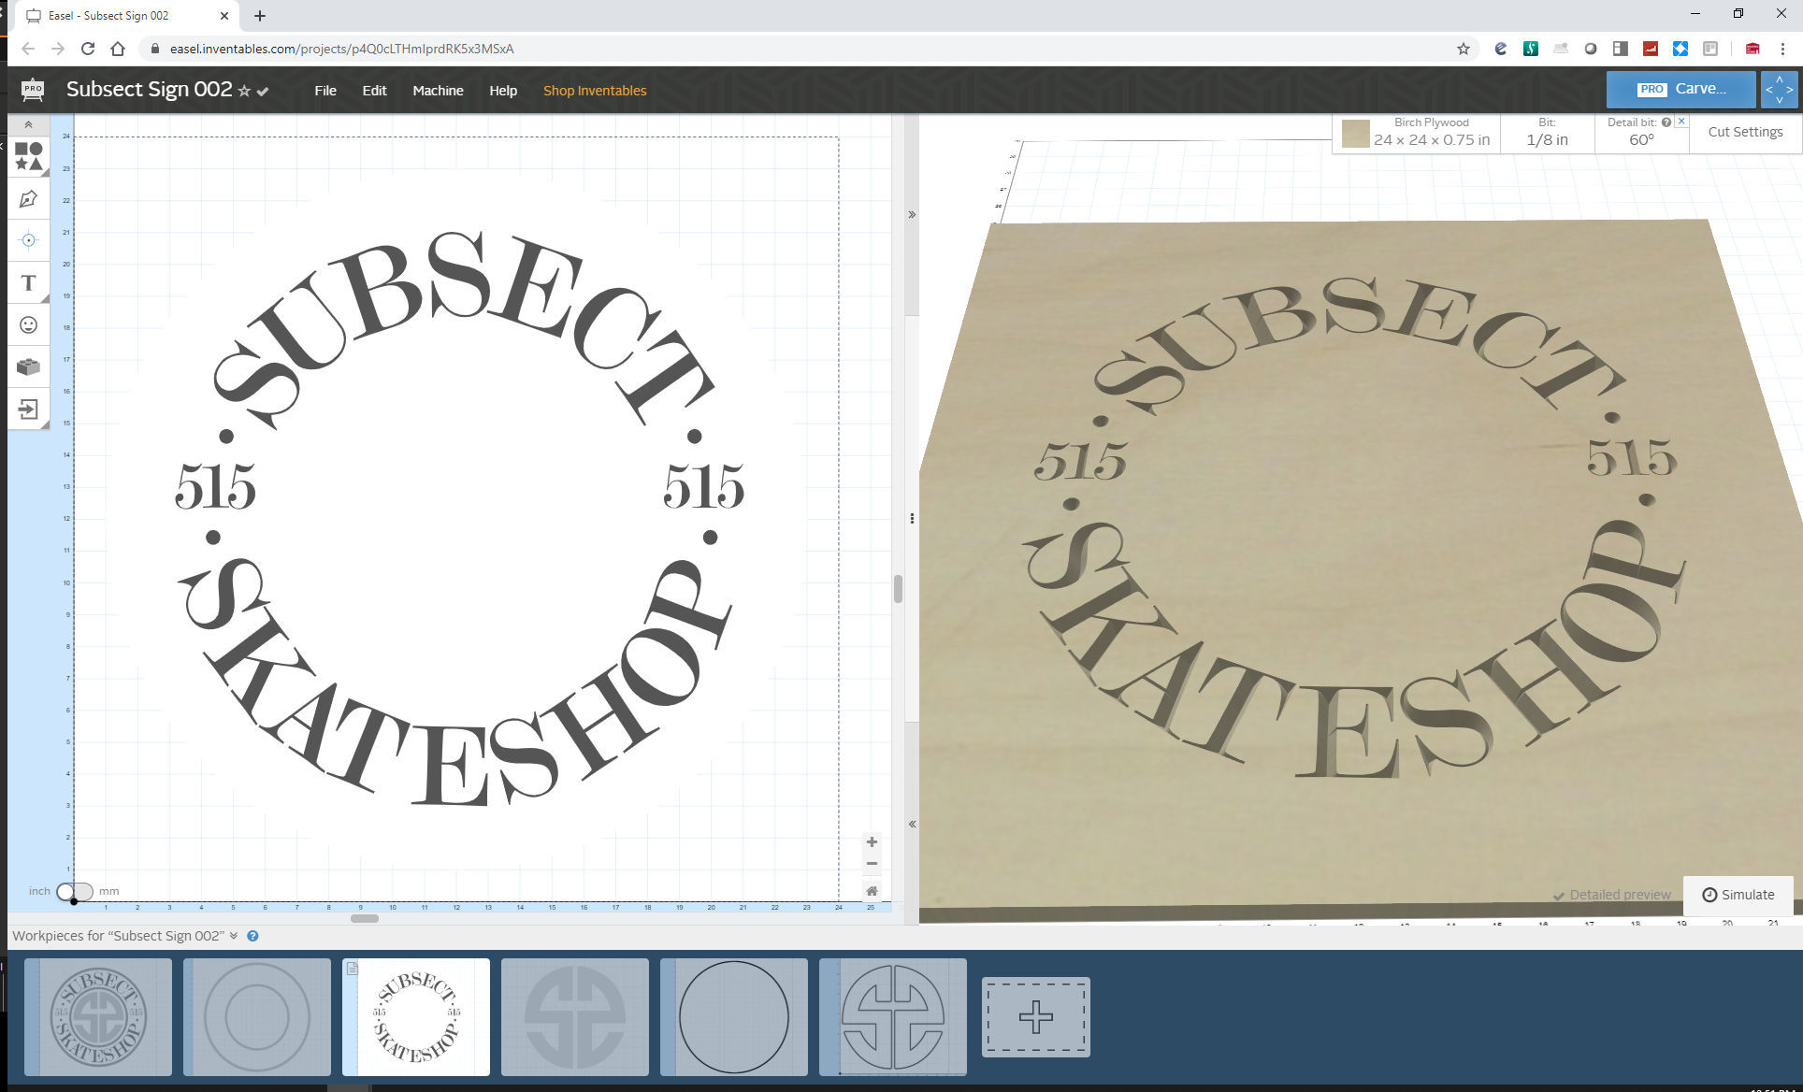1803x1092 pixels.
Task: Click the Birch Plywood material swatch
Action: [1355, 134]
